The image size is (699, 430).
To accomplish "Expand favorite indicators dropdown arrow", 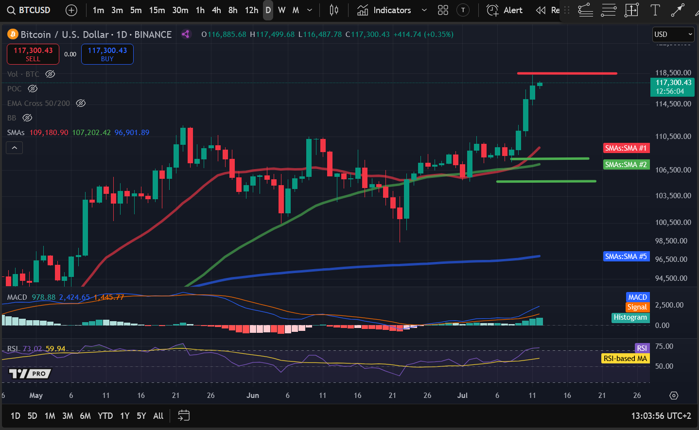I will pyautogui.click(x=424, y=10).
